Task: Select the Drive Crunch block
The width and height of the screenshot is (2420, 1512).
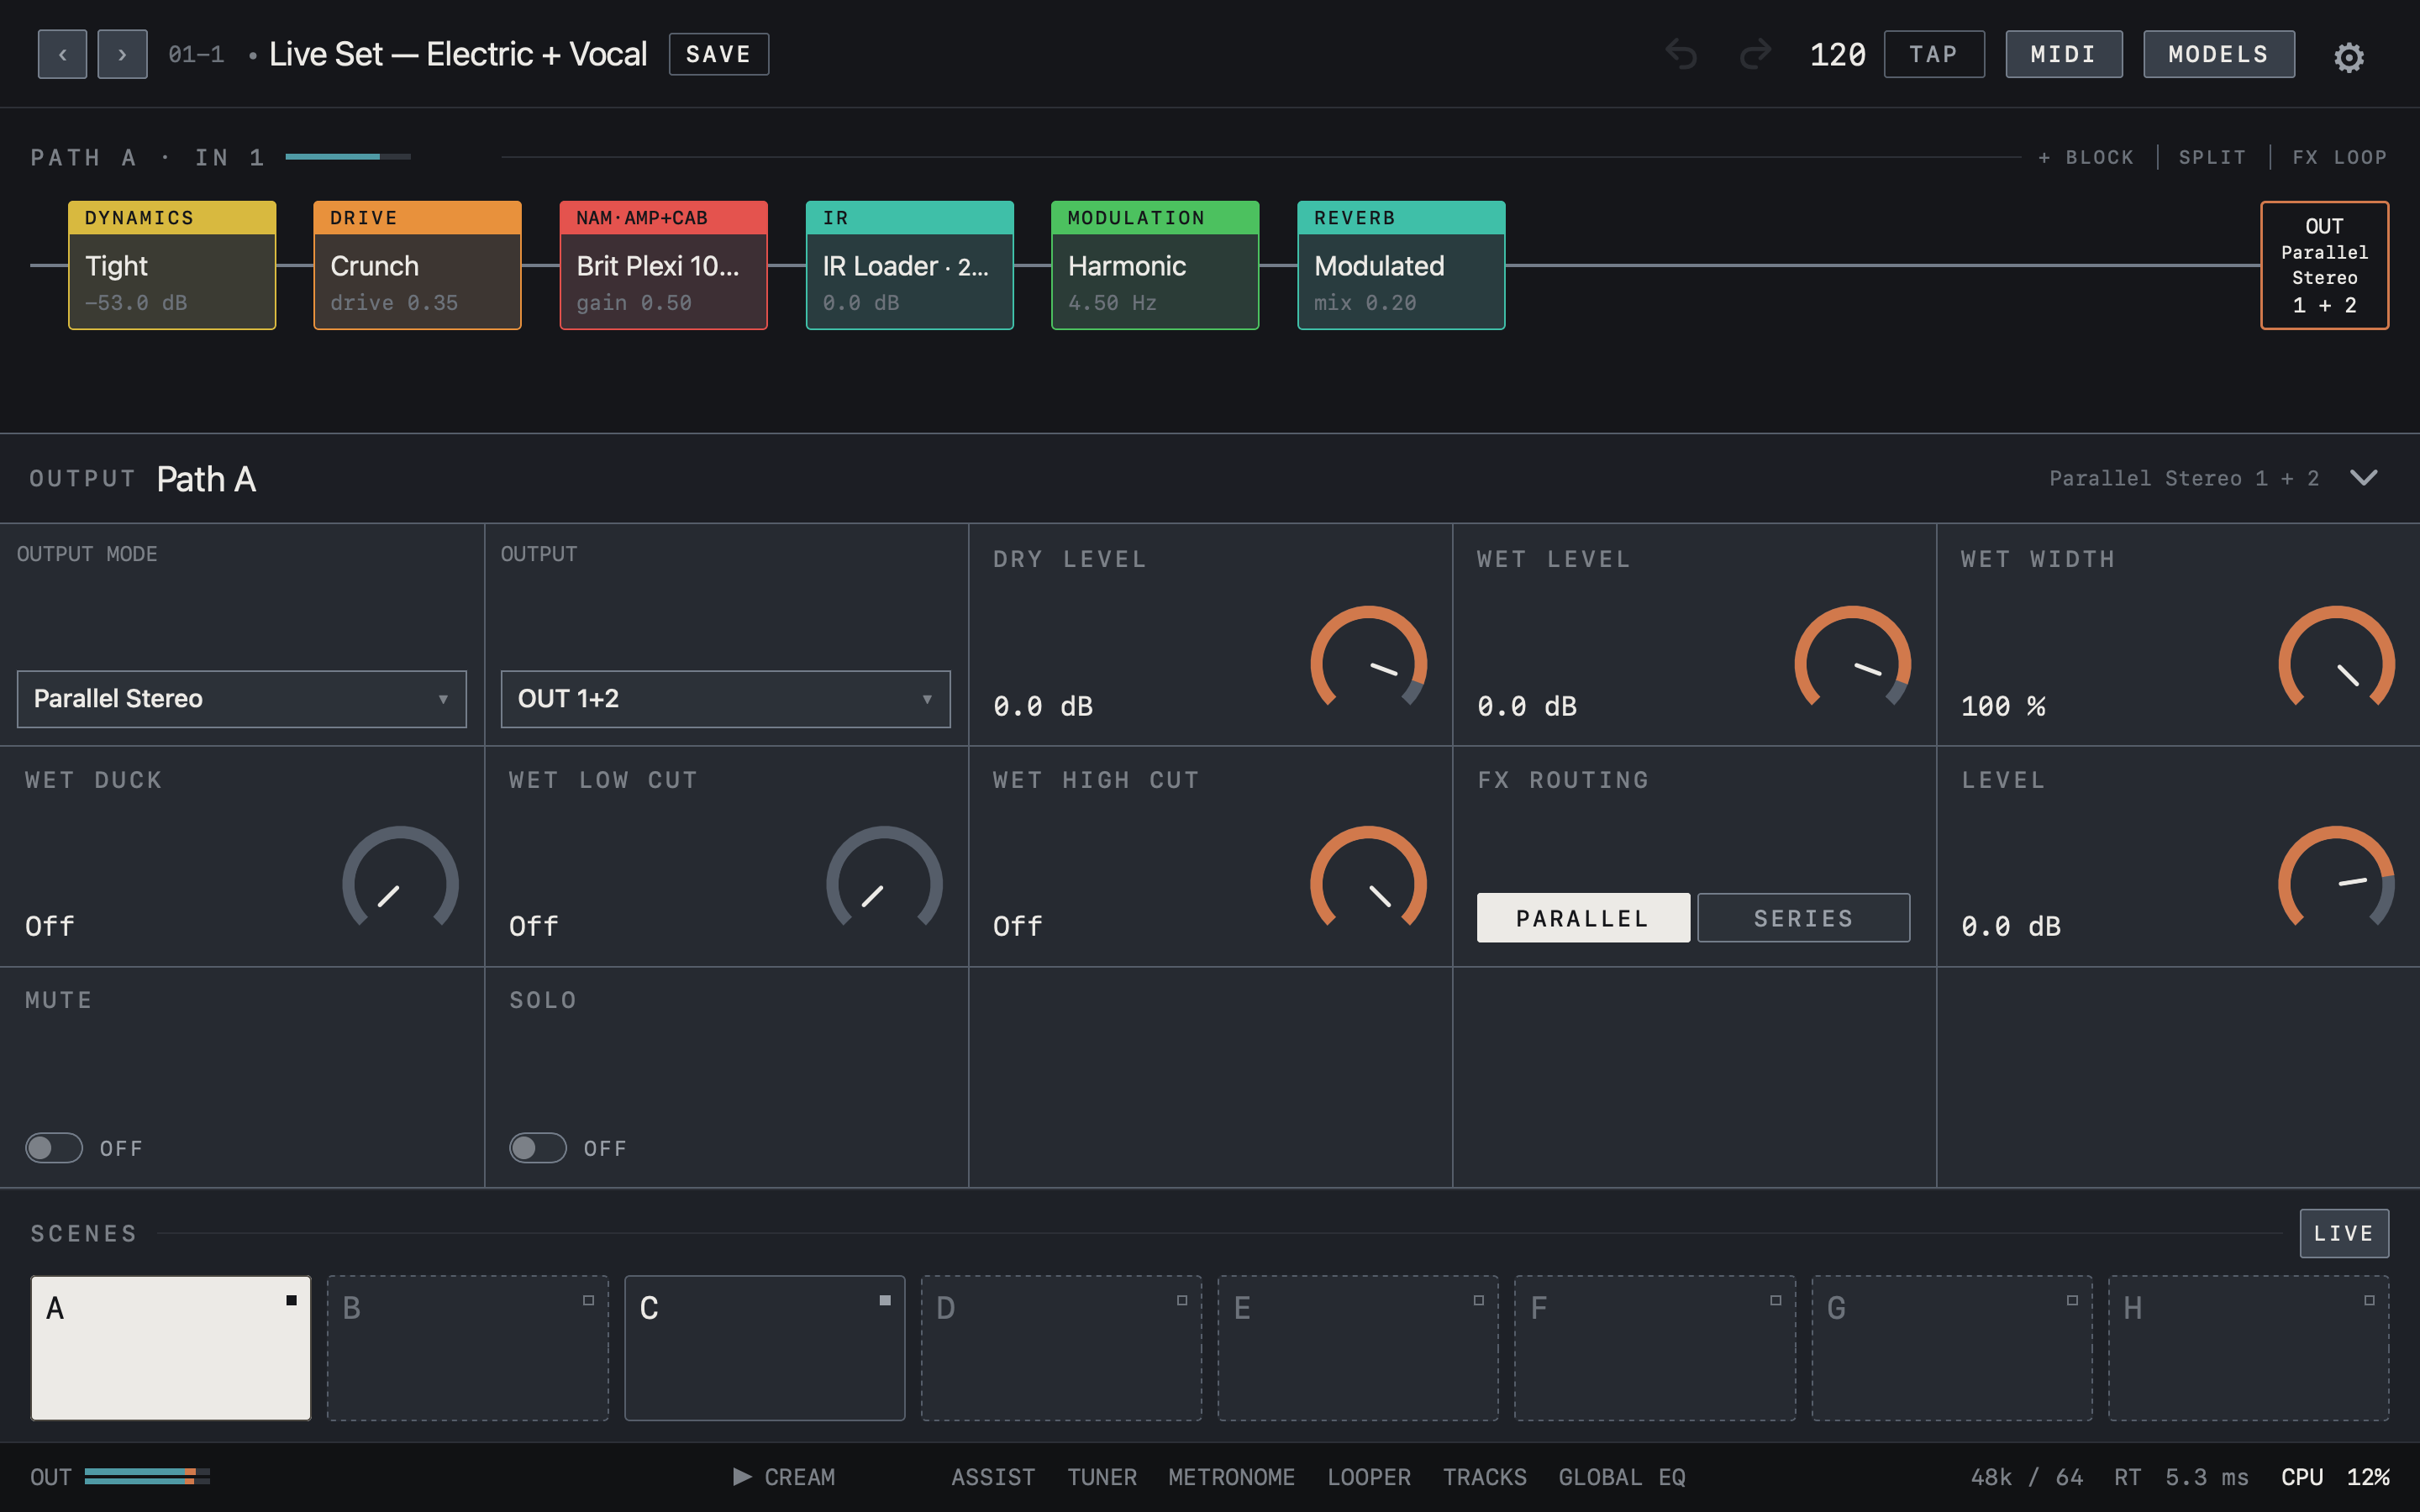Action: pos(418,265)
